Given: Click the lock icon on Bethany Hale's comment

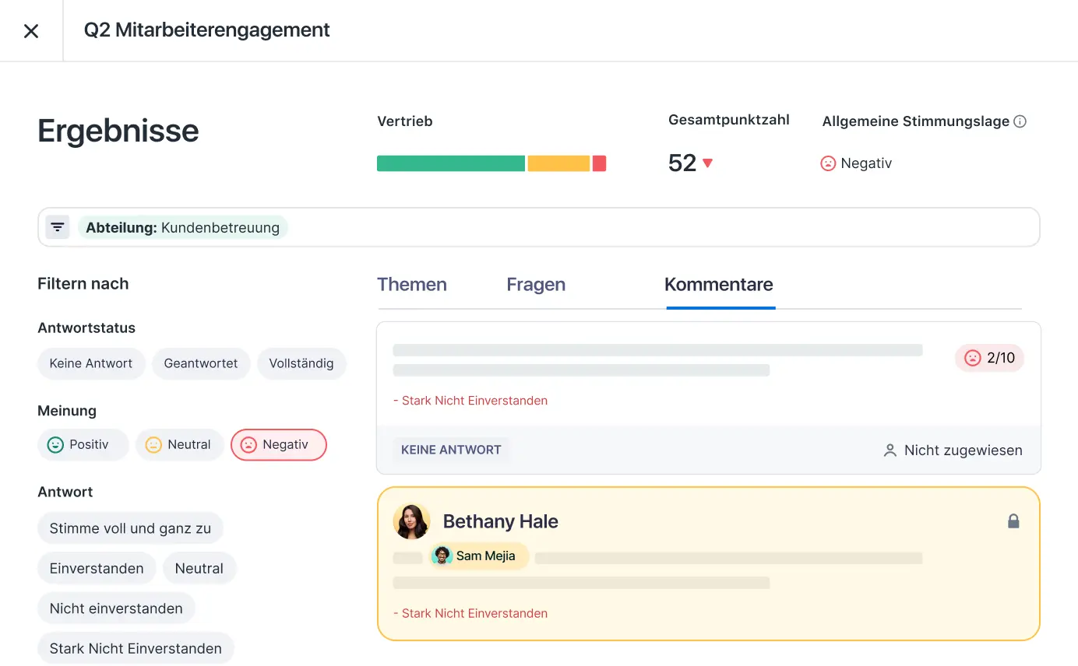Looking at the screenshot, I should pyautogui.click(x=1013, y=521).
